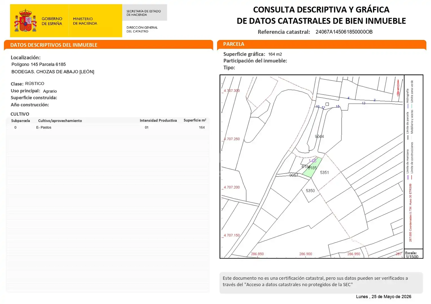Screen dimensions: 431x304
Task: Click map coordinate label '4.707.300'
Action: click(231, 91)
